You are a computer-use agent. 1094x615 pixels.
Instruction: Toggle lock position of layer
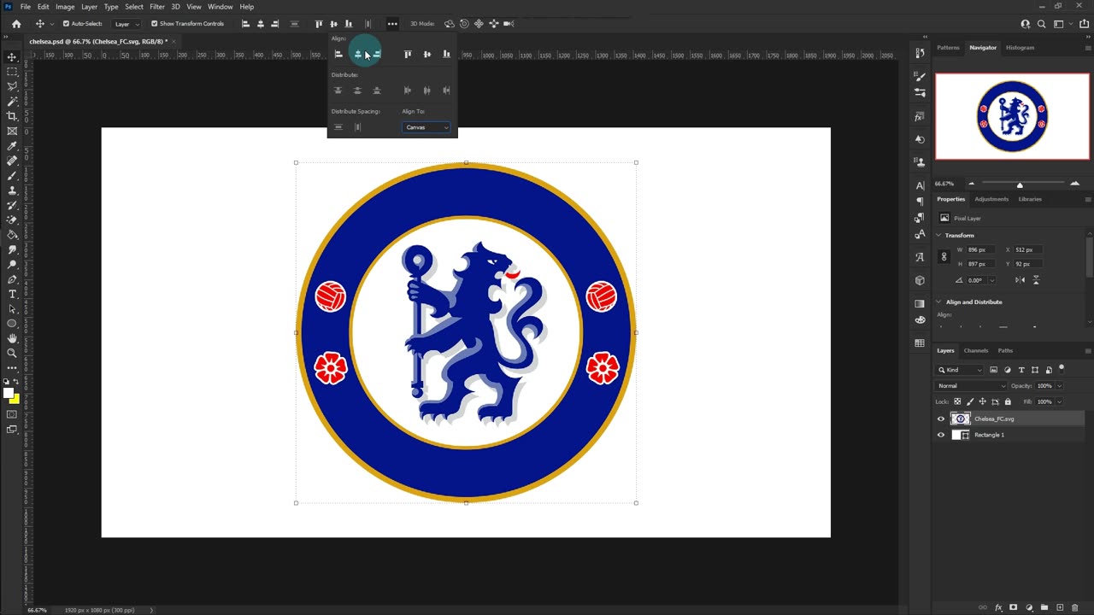point(982,401)
